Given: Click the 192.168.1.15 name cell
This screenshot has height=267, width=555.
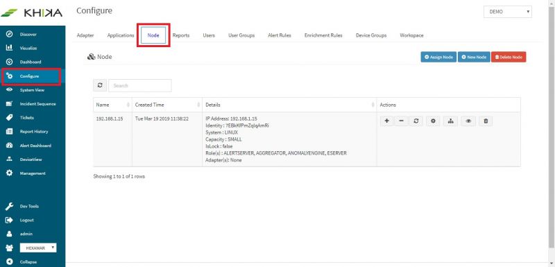Looking at the screenshot, I should coord(112,139).
